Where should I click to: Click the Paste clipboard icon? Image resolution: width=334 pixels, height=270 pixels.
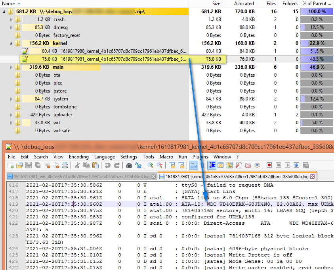tap(95, 165)
